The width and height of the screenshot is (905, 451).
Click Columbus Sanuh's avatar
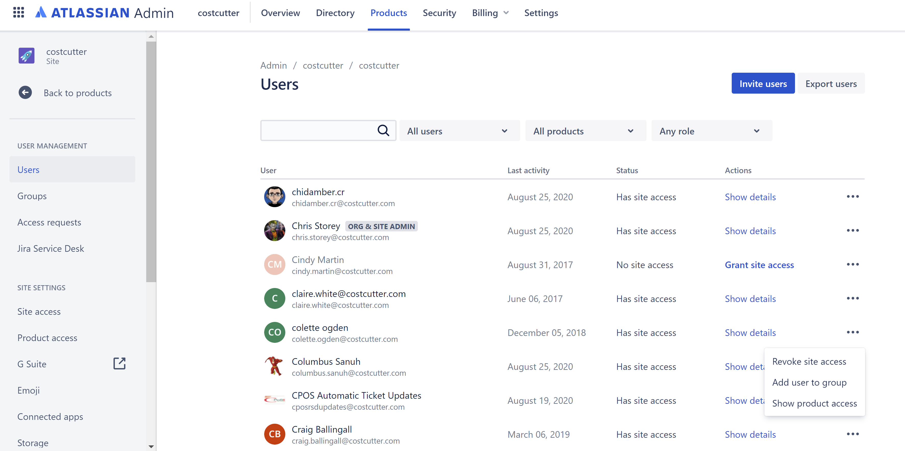pos(274,366)
